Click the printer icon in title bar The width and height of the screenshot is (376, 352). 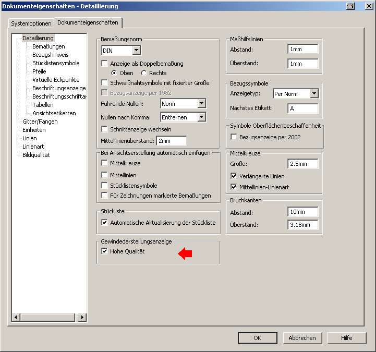350,6
